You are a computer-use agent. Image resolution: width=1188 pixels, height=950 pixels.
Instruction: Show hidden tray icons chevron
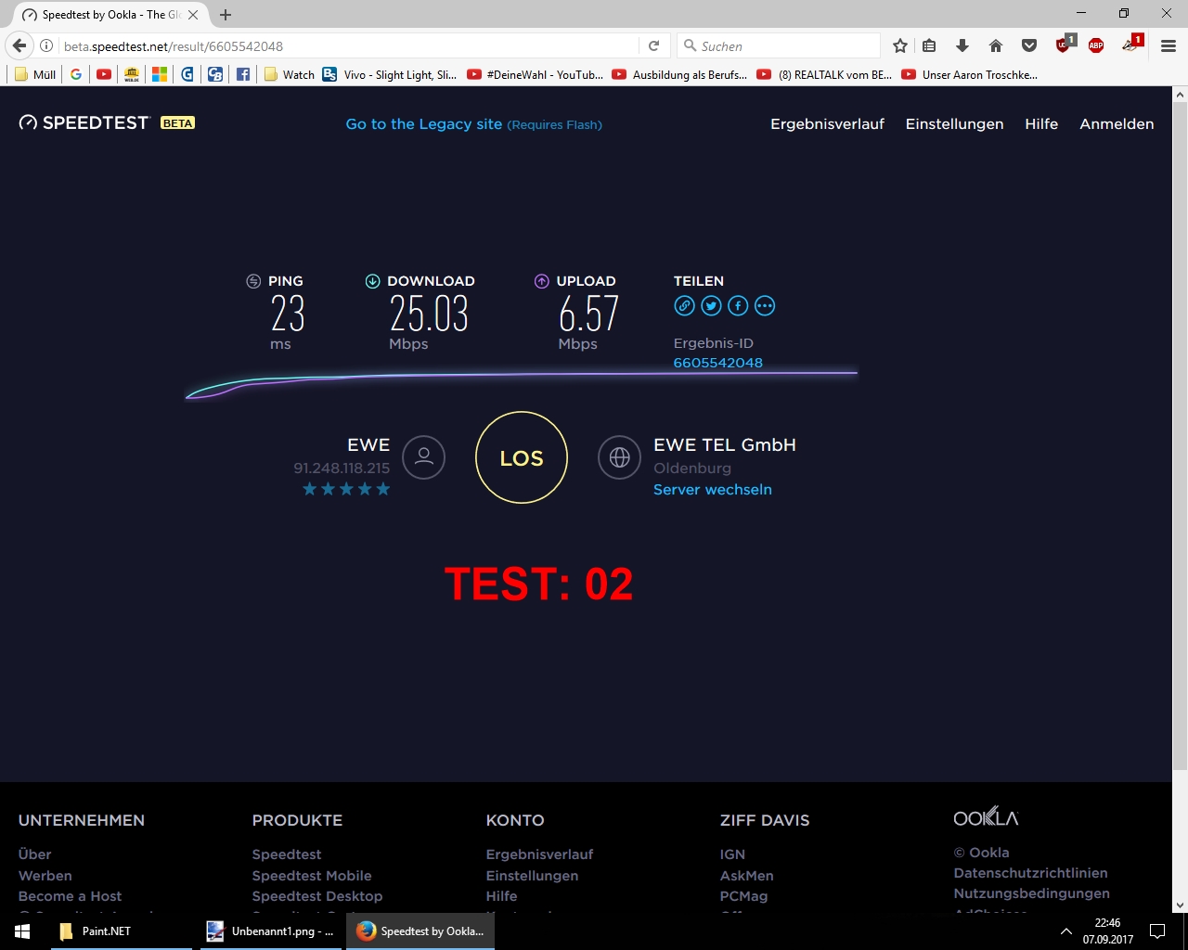(1066, 931)
